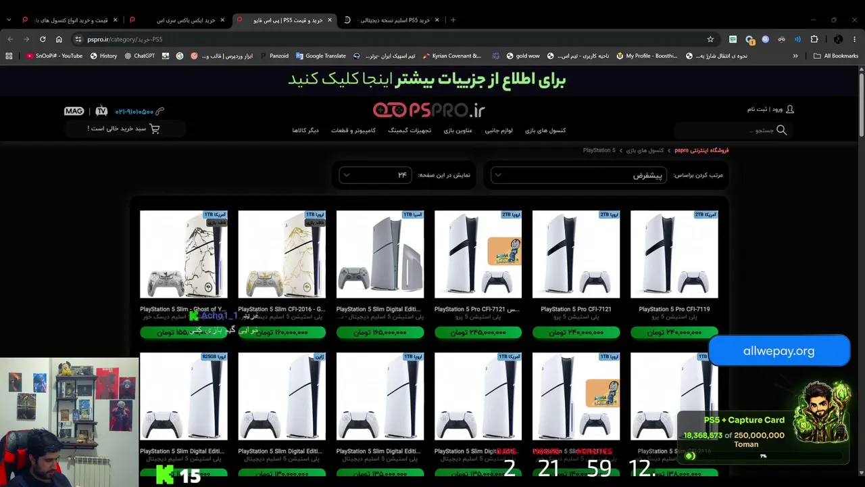This screenshot has height=487, width=865.
Task: Open the Chrome profile avatar
Action: pos(838,39)
